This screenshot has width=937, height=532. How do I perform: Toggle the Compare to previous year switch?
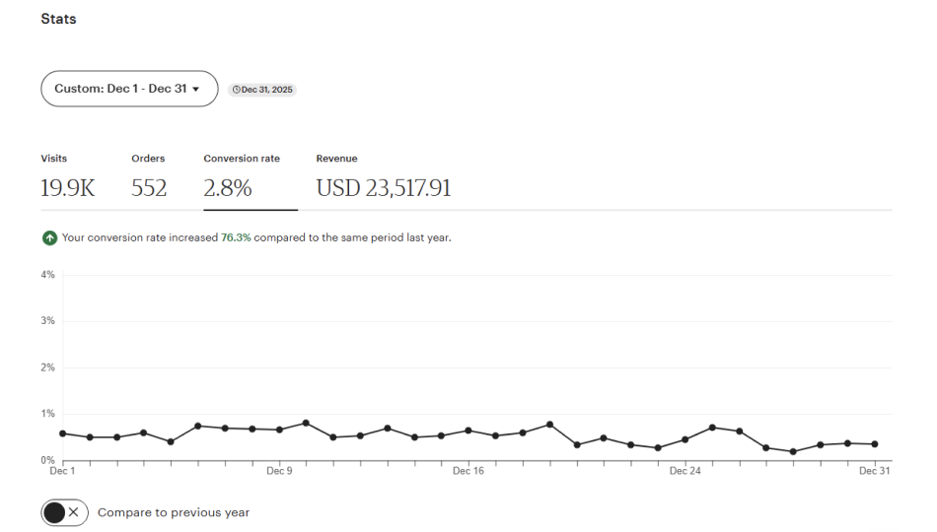click(x=65, y=512)
